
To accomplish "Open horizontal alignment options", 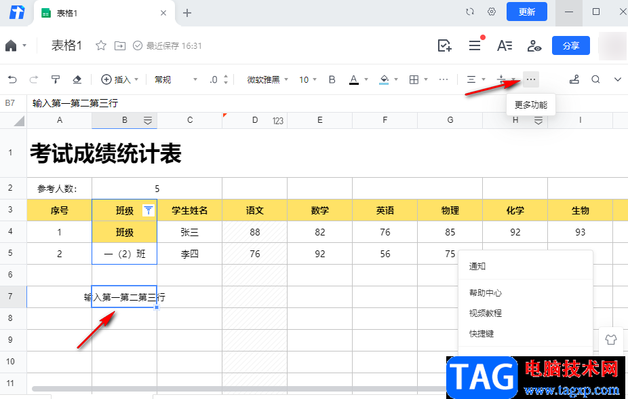I will [x=476, y=79].
